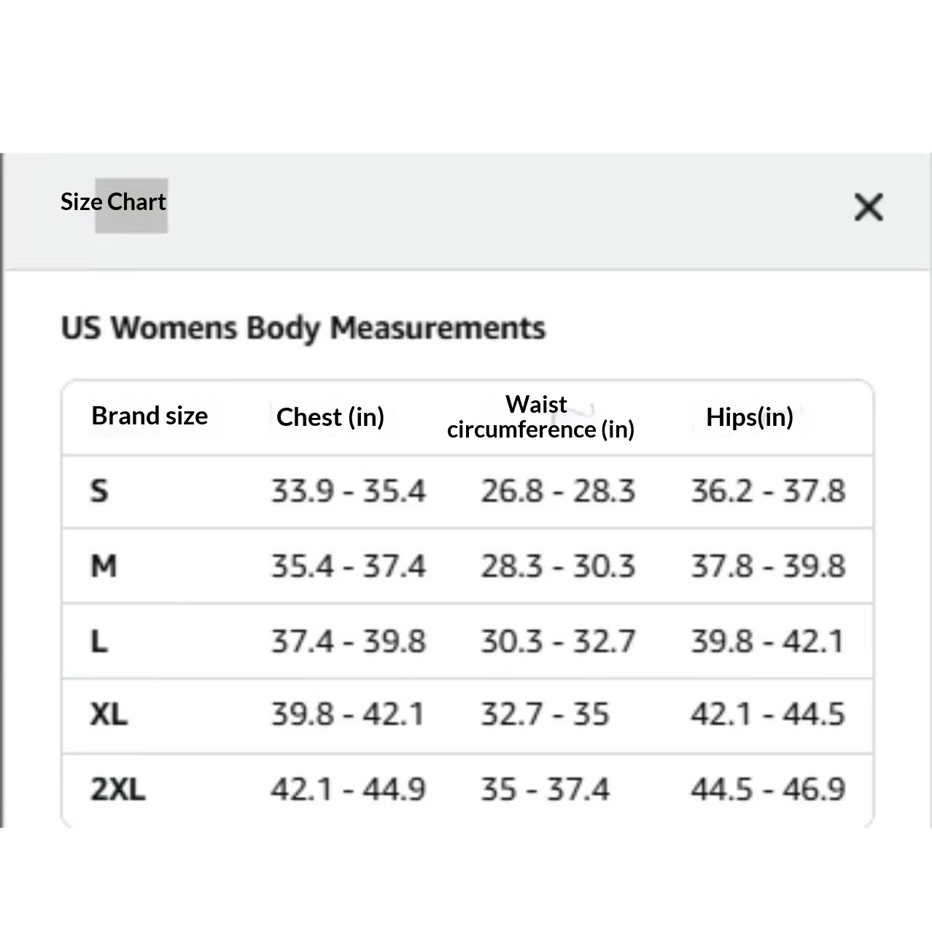The width and height of the screenshot is (932, 932).
Task: Click the Hips(in) column header
Action: click(749, 417)
